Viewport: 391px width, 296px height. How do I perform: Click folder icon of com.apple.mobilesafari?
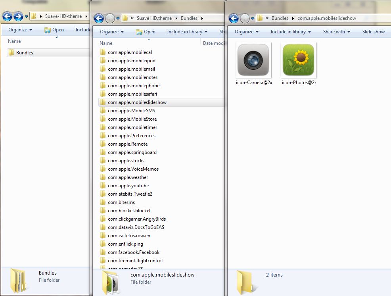tap(103, 94)
